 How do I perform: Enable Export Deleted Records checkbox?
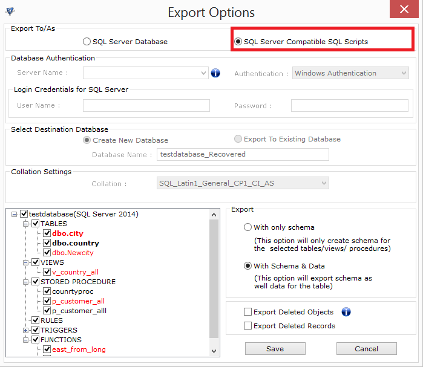tap(248, 326)
